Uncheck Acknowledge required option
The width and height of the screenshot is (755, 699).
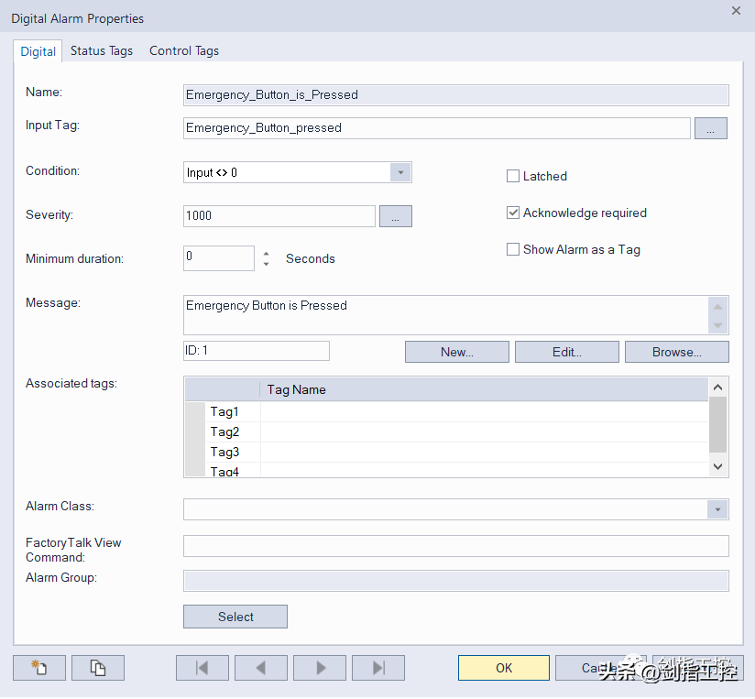click(513, 213)
